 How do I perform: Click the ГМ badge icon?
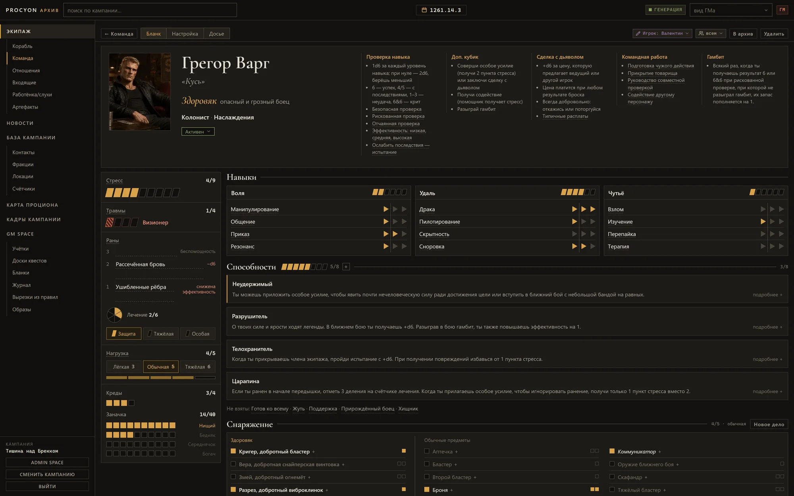point(782,10)
